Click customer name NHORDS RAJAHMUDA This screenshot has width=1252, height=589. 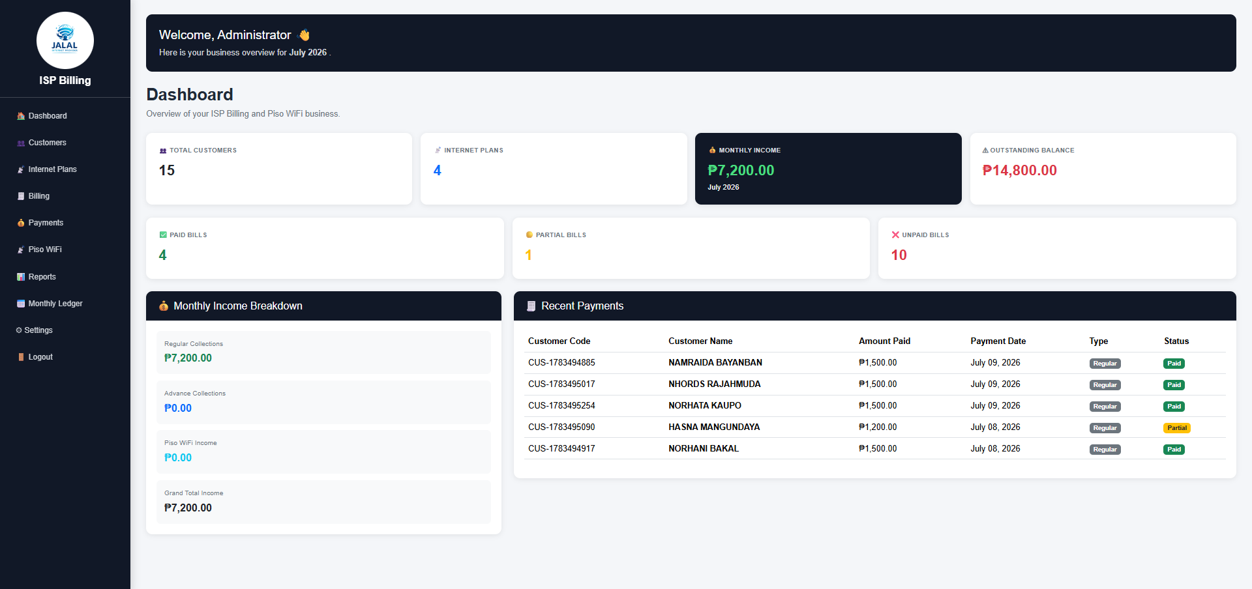715,384
